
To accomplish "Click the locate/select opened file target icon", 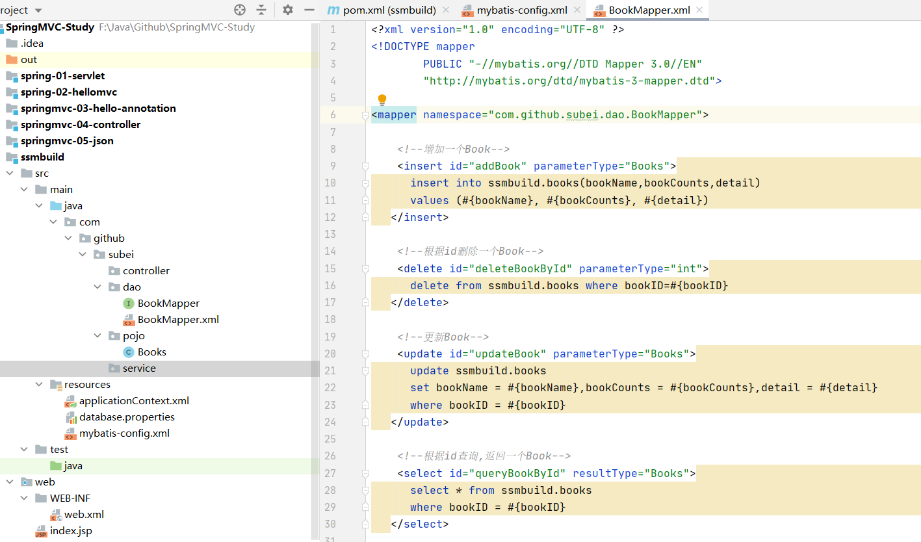I will click(x=240, y=10).
